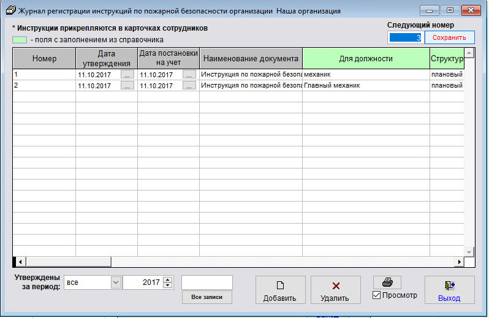Viewport: 489px width, 318px height.
Task: Click the Добавить button
Action: point(281,290)
